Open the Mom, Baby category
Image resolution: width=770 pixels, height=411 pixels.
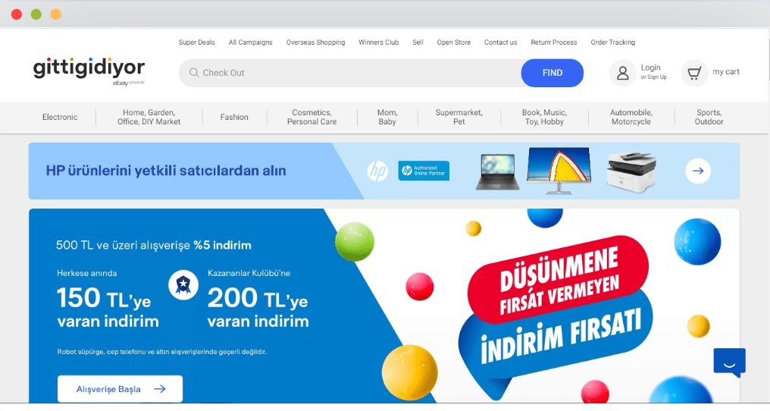tap(387, 117)
